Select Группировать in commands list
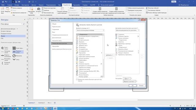This screenshot has height=110, width=196. pyautogui.click(x=89, y=44)
